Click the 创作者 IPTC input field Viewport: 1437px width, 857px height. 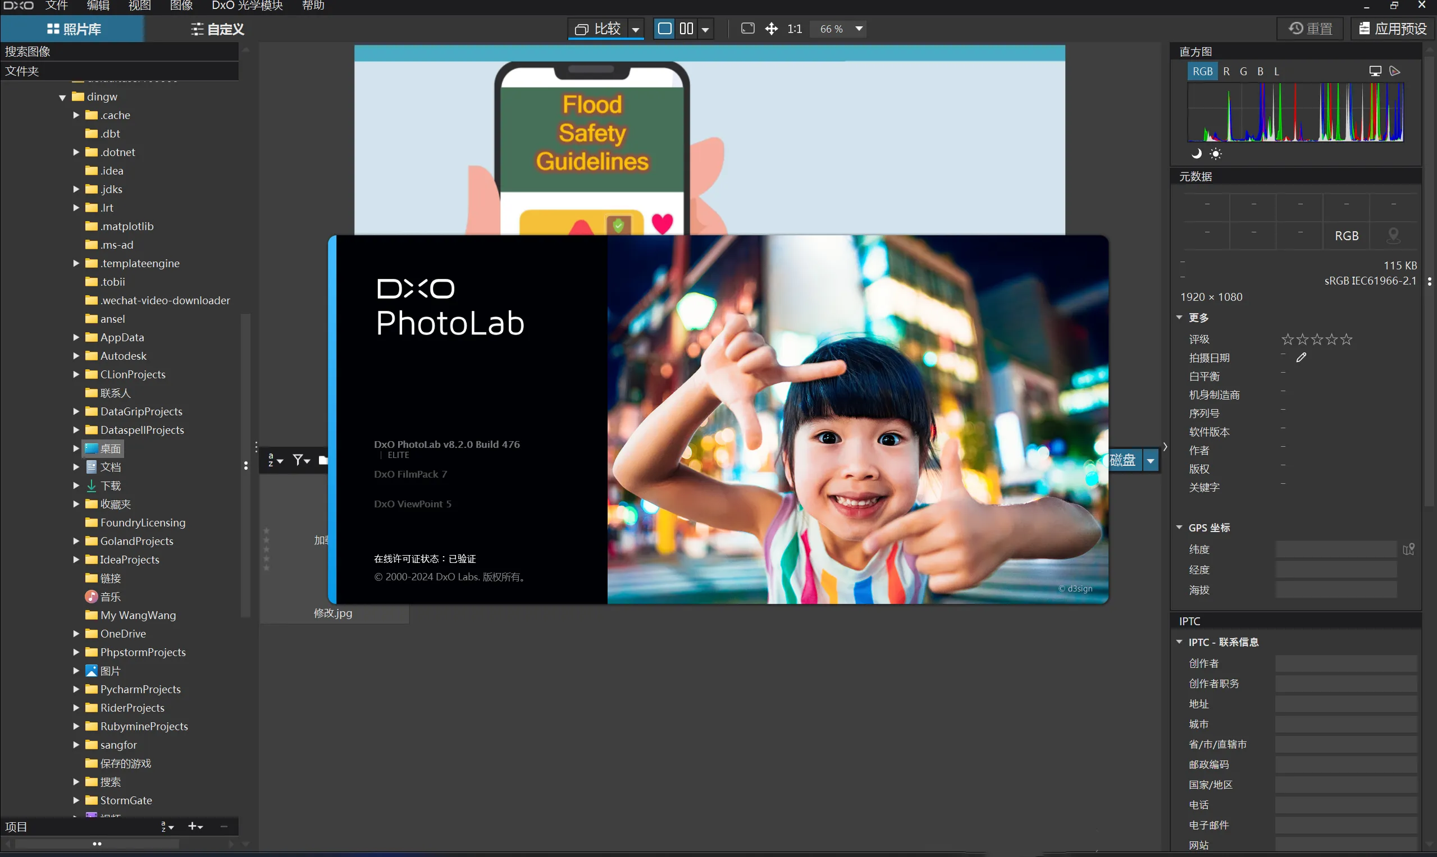tap(1345, 663)
